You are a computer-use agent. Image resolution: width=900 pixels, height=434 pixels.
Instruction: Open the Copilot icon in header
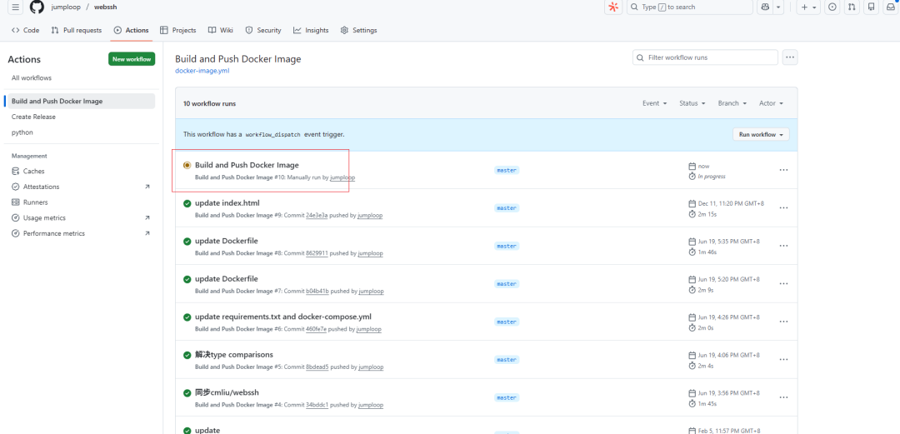click(765, 7)
